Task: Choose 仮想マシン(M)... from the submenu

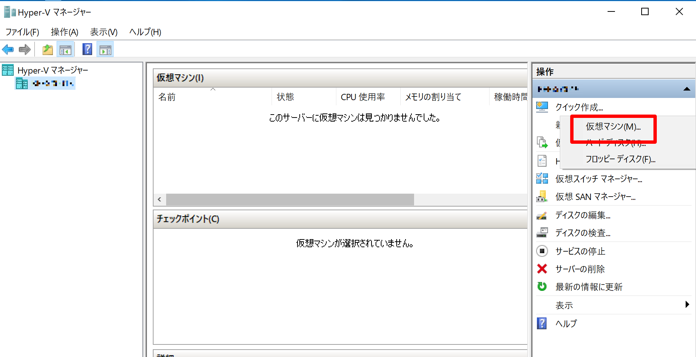Action: 613,127
